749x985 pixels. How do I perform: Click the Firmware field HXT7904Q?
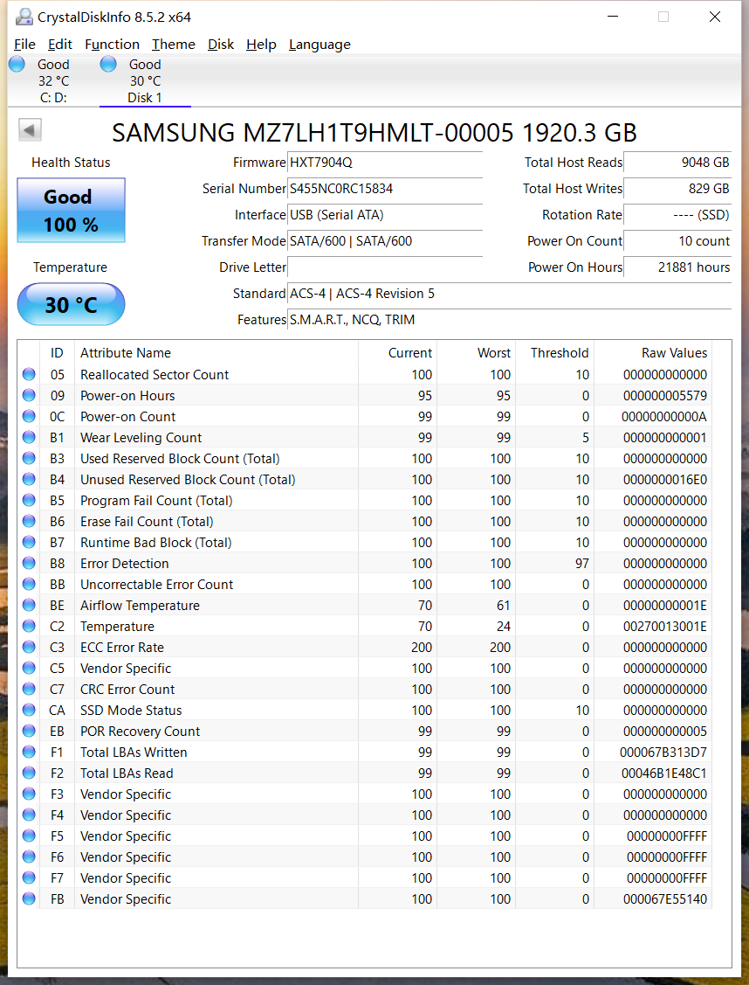coord(384,163)
